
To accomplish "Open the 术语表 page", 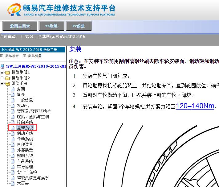I will click(23, 183).
